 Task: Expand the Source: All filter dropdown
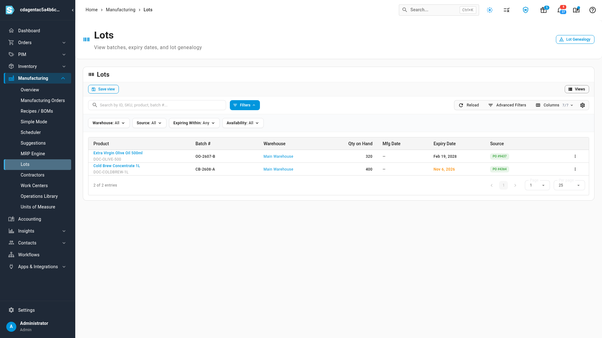point(149,123)
